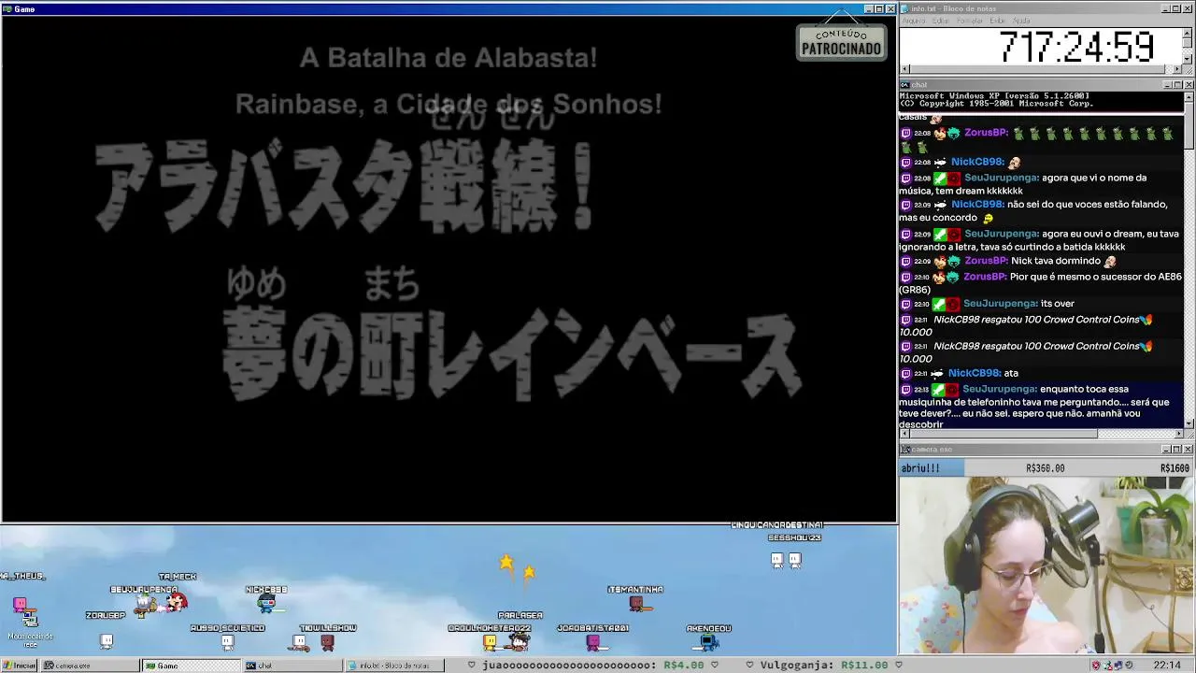1196x673 pixels.
Task: Click scroll-up arrow in Bloco de notas
Action: (x=1189, y=33)
